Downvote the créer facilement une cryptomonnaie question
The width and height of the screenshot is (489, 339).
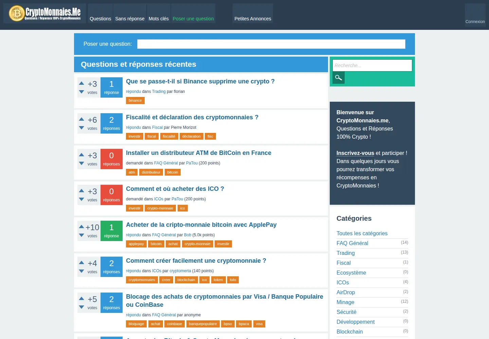[81, 271]
